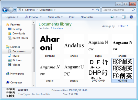Open Recent Places in Favorites
Screen dimensions: 138x100
click(18, 38)
